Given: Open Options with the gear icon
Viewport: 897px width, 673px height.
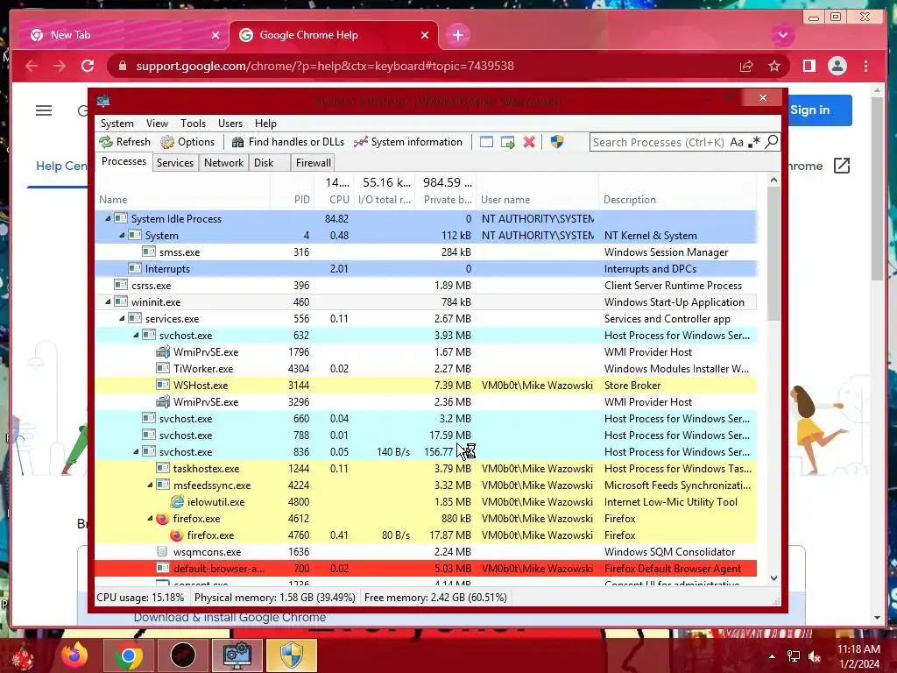Looking at the screenshot, I should (x=187, y=142).
